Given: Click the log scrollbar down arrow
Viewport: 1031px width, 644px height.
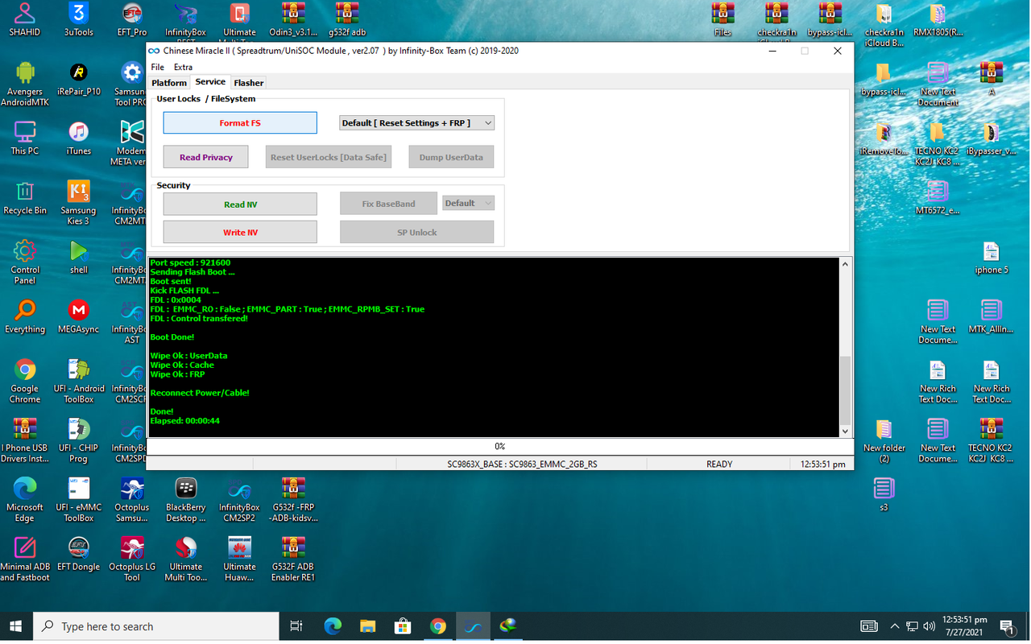Looking at the screenshot, I should (845, 431).
